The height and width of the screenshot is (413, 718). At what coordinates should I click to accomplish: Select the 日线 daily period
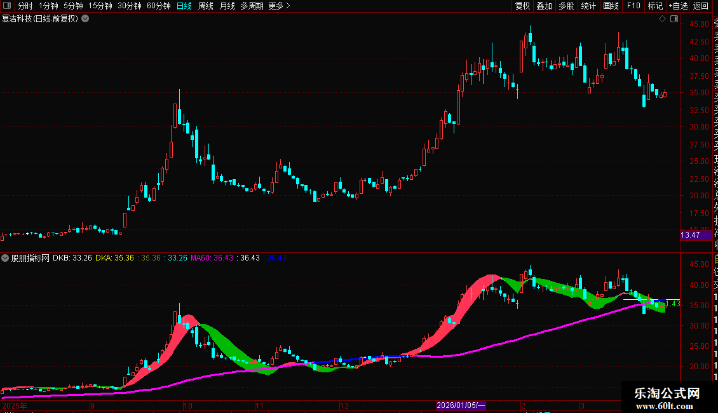click(184, 6)
